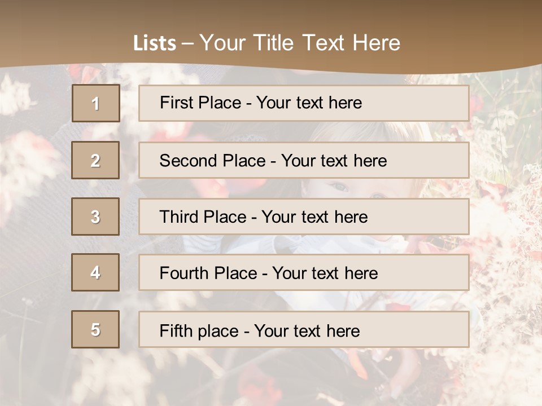This screenshot has width=542, height=406.
Task: Click the child's eye in background photo
Action: (x=339, y=187)
